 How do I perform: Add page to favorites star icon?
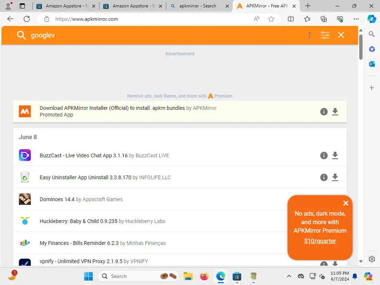(271, 19)
